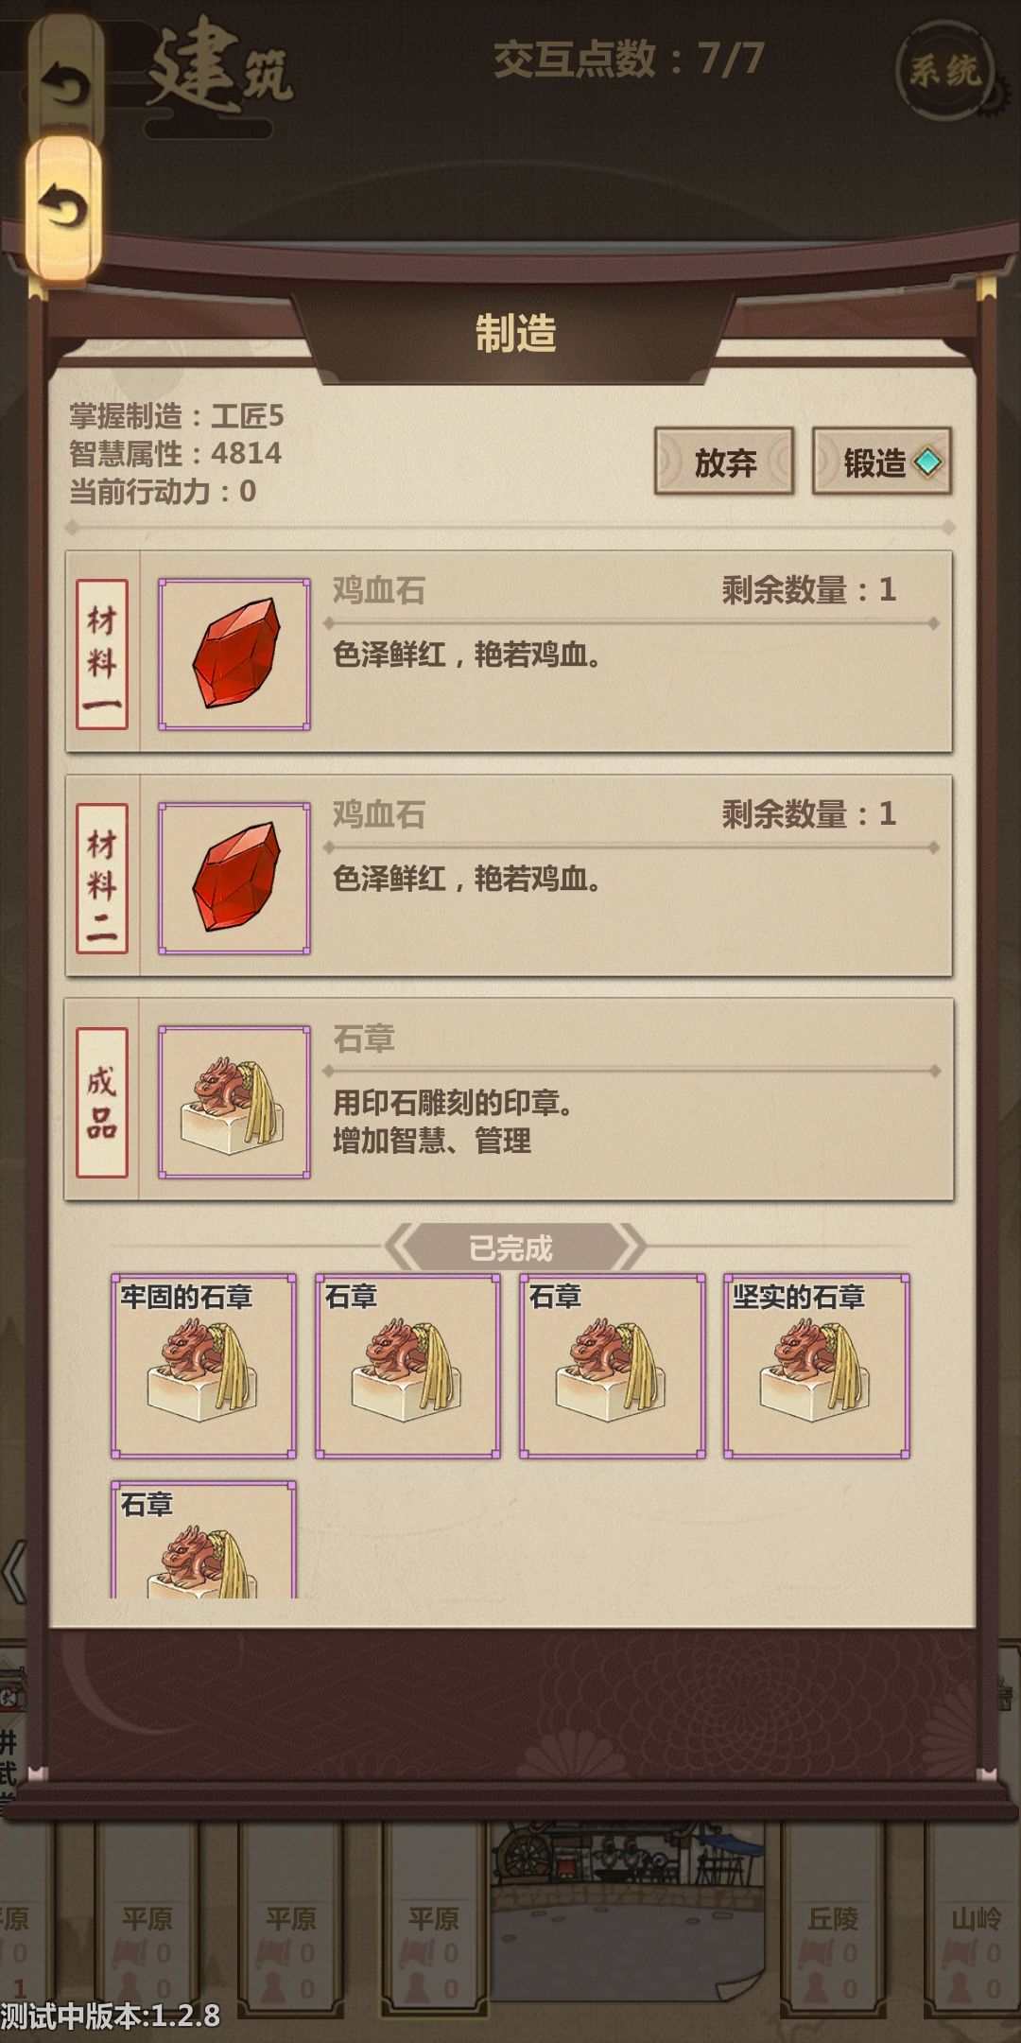Viewport: 1021px width, 2043px height.
Task: Select the second completed 石章 thumbnail
Action: 407,1366
